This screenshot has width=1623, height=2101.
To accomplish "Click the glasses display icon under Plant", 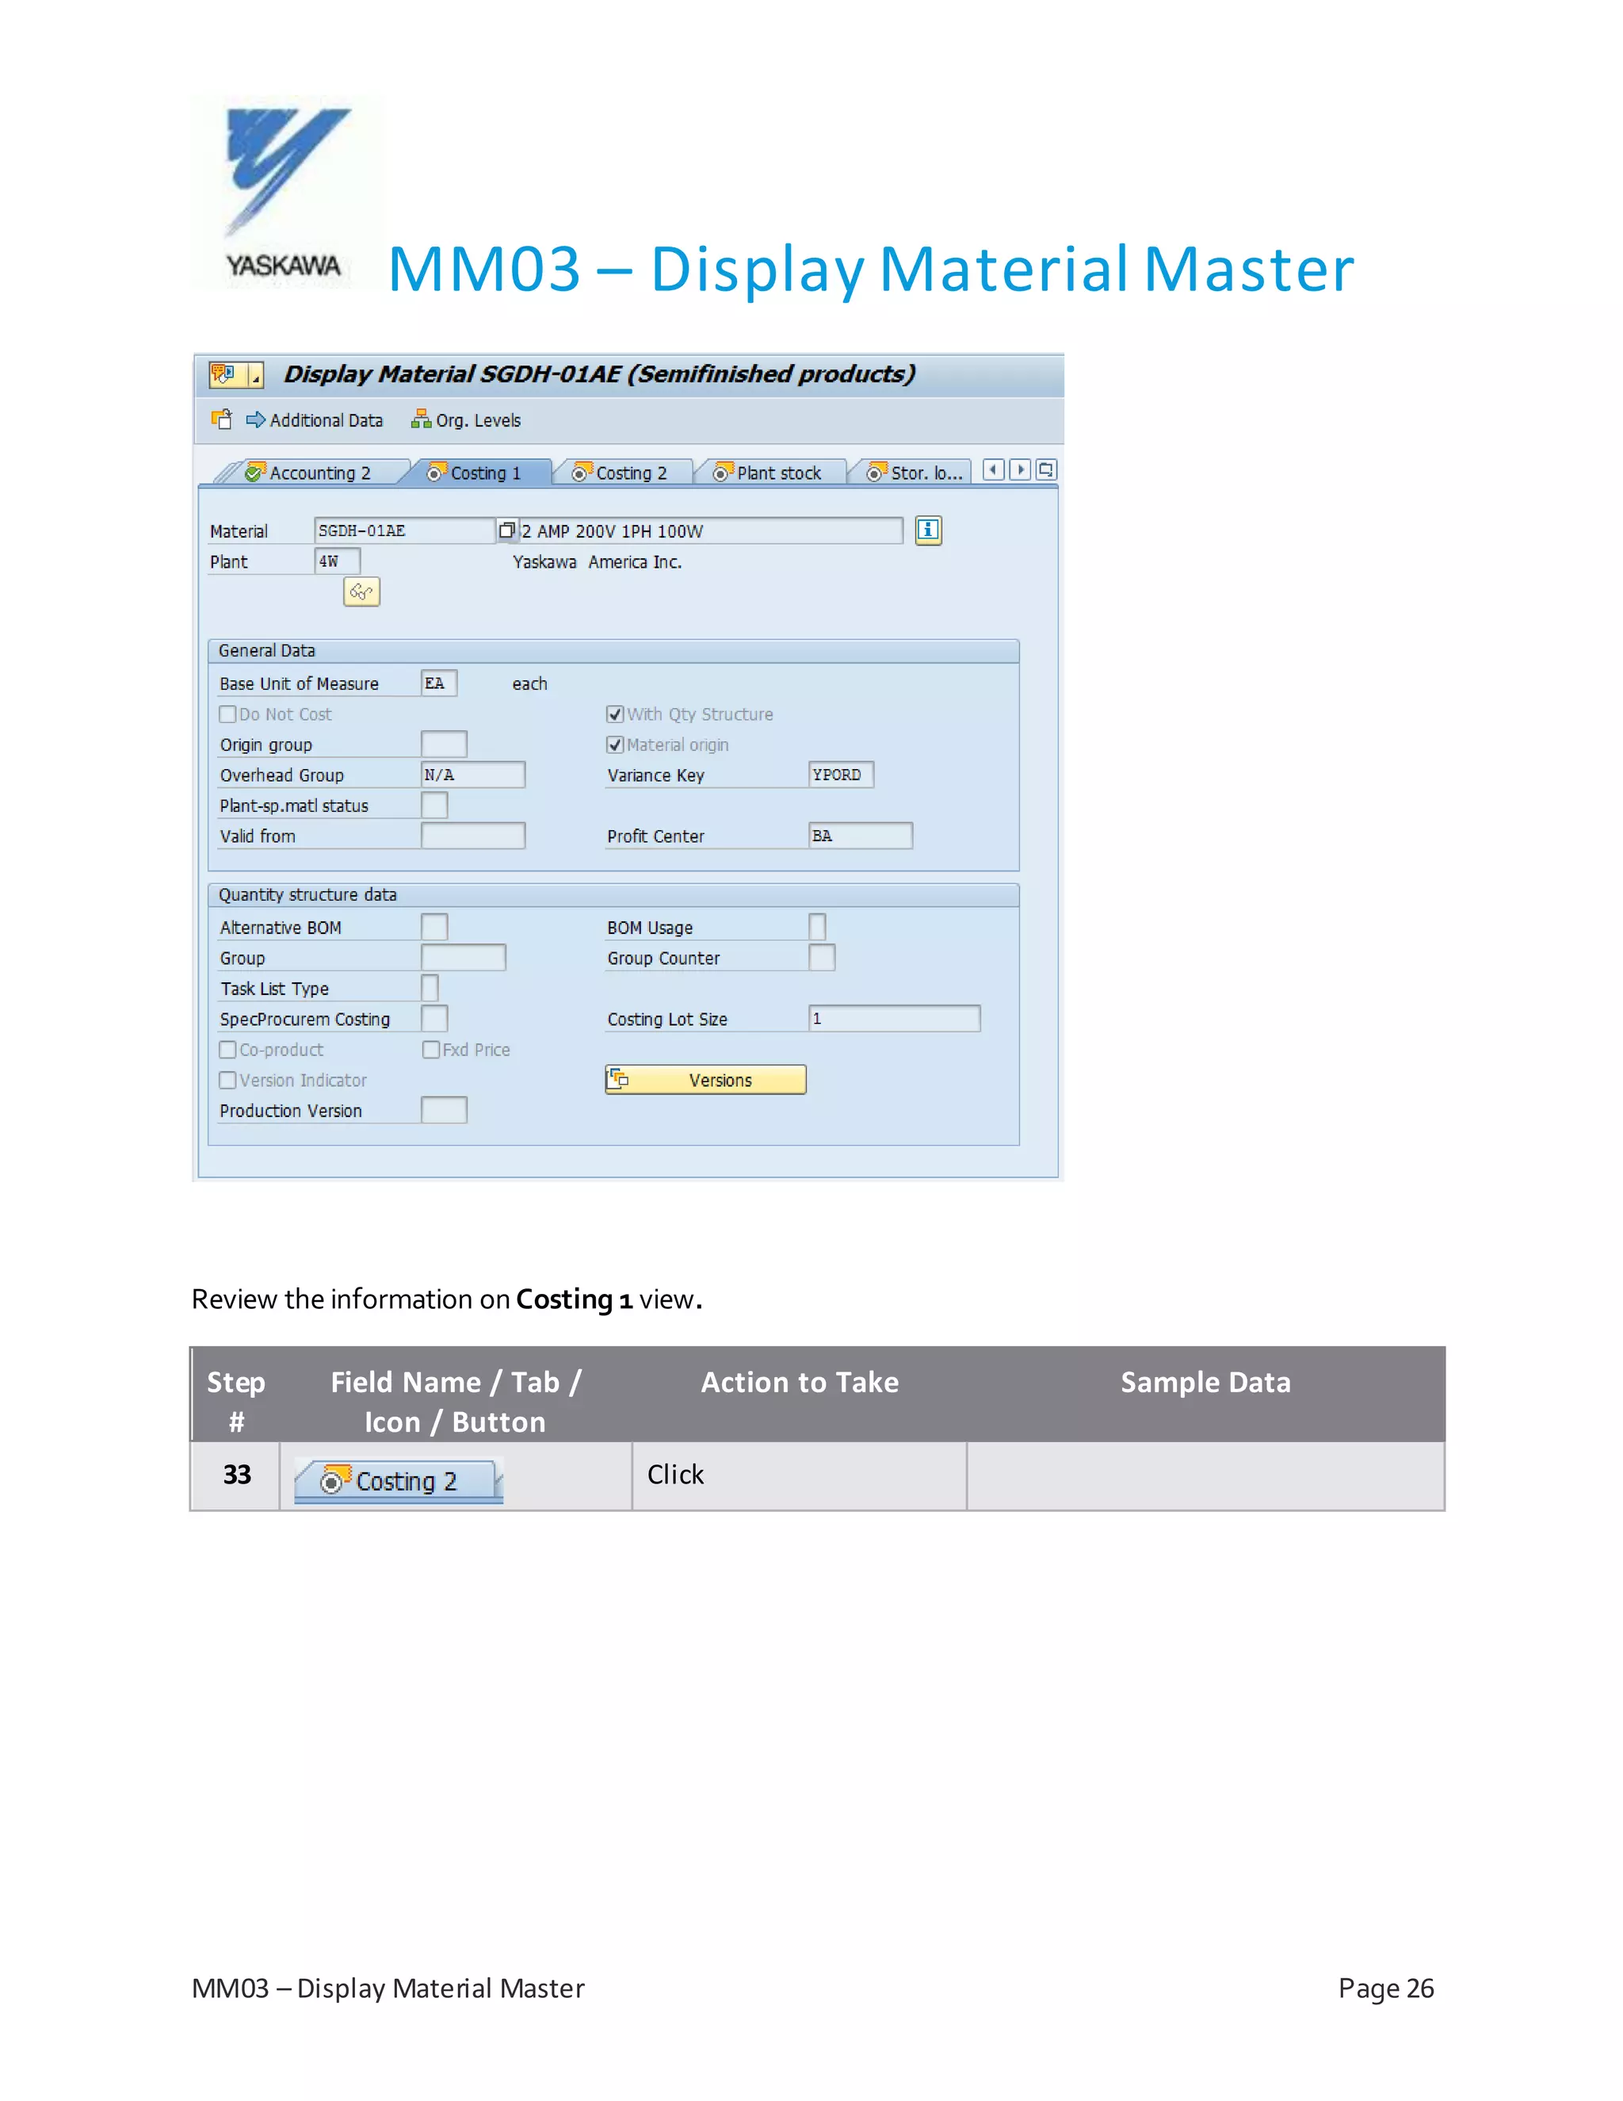I will click(361, 591).
